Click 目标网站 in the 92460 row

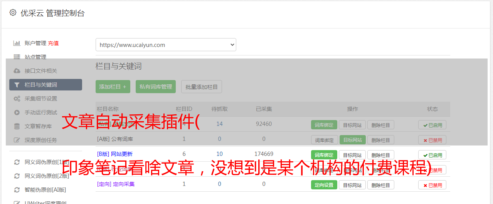352,125
